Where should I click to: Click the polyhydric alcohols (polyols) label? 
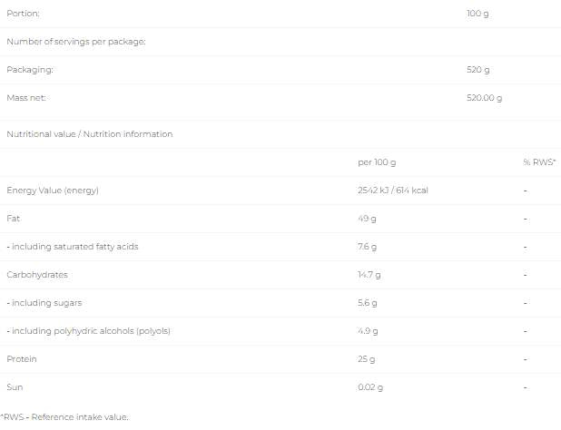point(88,331)
